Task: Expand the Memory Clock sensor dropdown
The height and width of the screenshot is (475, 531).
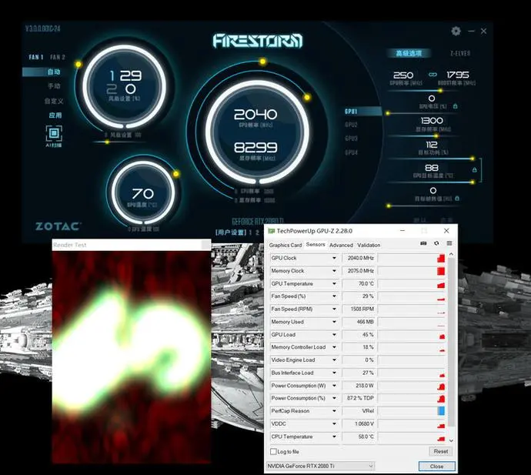Action: 334,271
